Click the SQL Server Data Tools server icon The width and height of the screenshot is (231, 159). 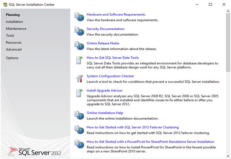tap(79, 60)
